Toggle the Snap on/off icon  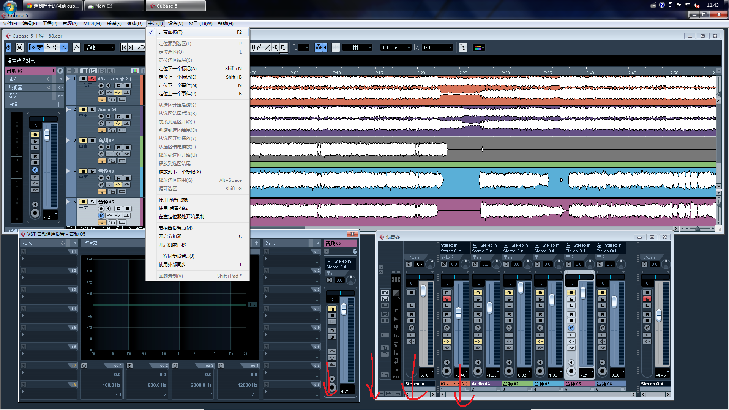coord(336,47)
